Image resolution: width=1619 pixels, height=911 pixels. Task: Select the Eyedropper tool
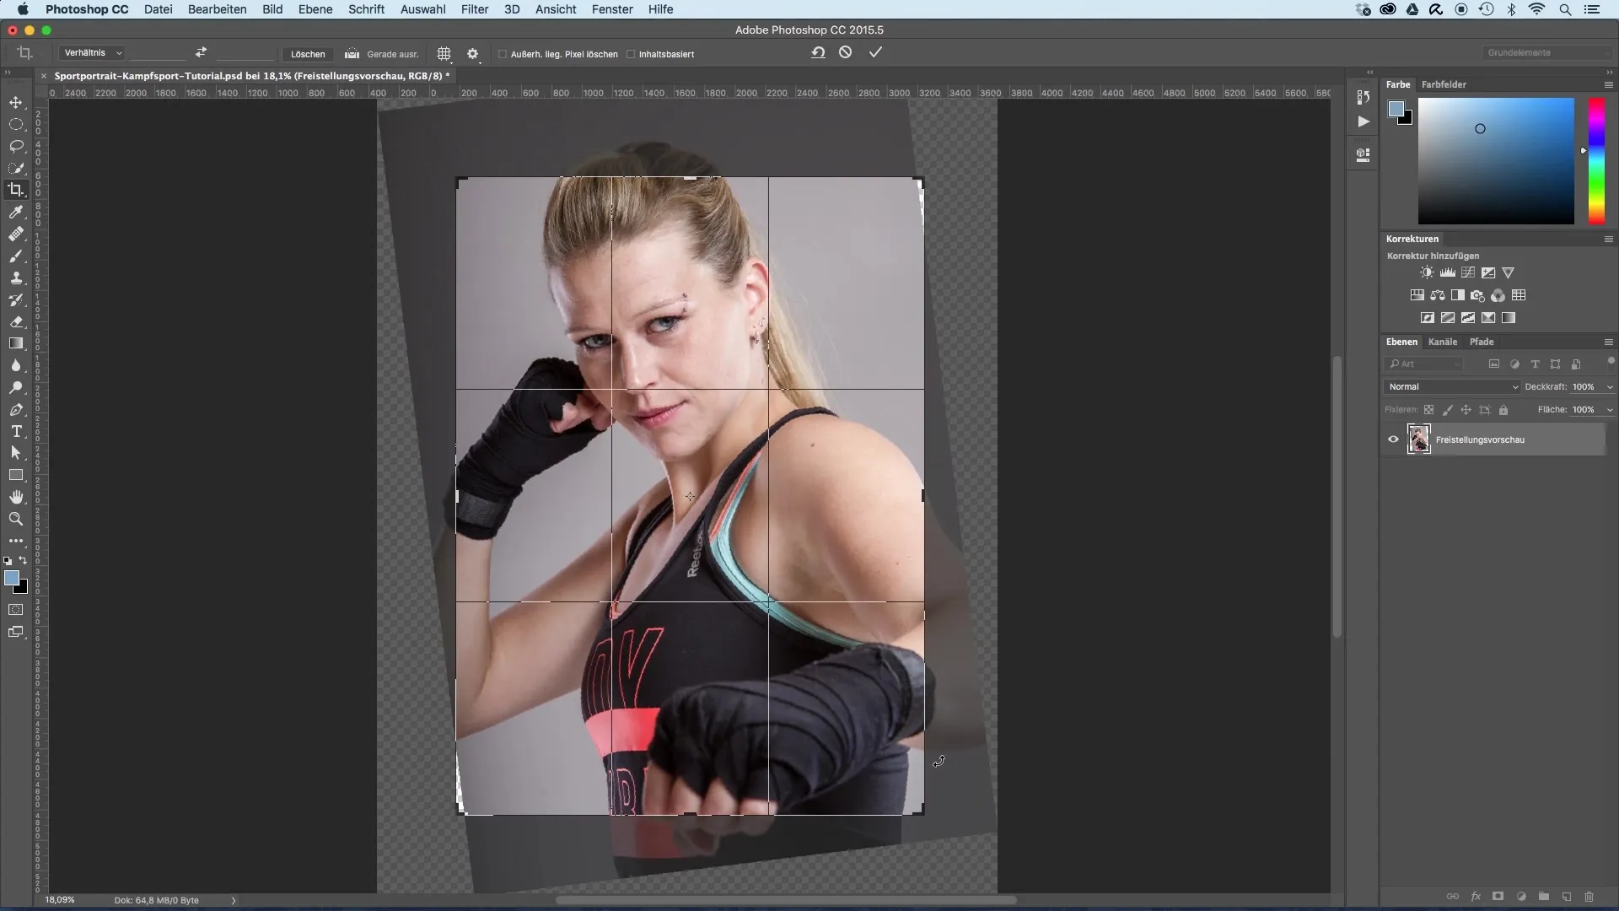point(16,212)
